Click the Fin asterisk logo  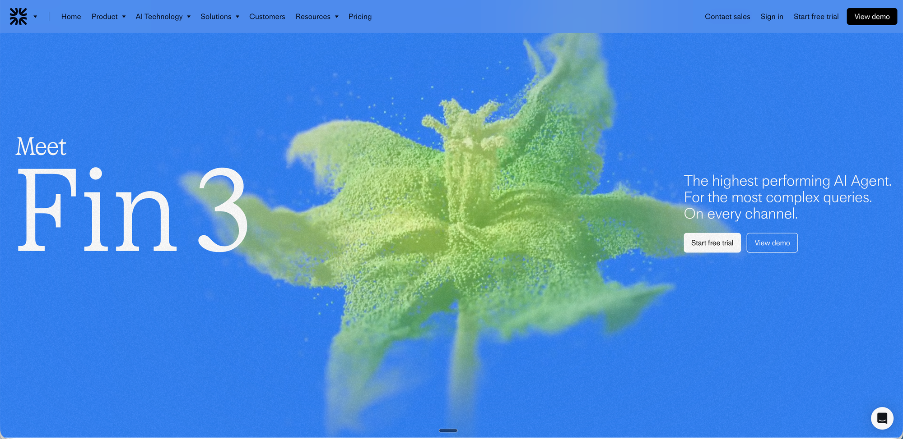(x=19, y=17)
